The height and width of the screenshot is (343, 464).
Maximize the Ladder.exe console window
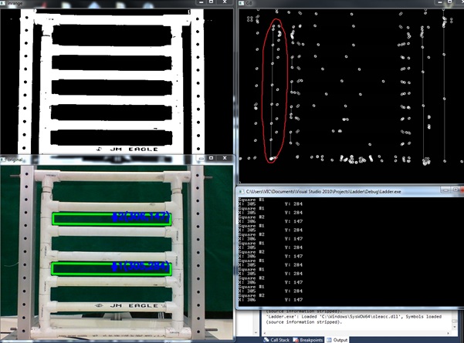tap(456, 190)
